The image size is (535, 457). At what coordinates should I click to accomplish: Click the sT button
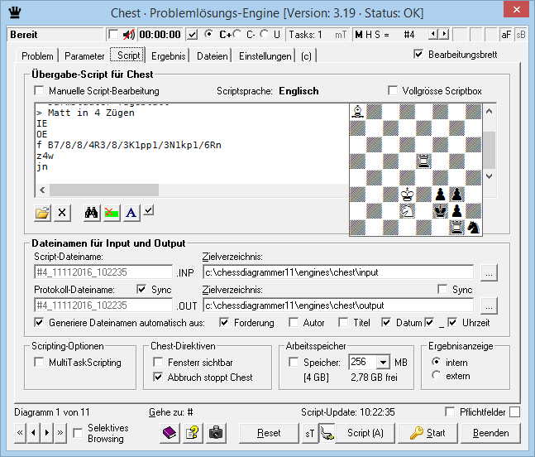[x=310, y=433]
